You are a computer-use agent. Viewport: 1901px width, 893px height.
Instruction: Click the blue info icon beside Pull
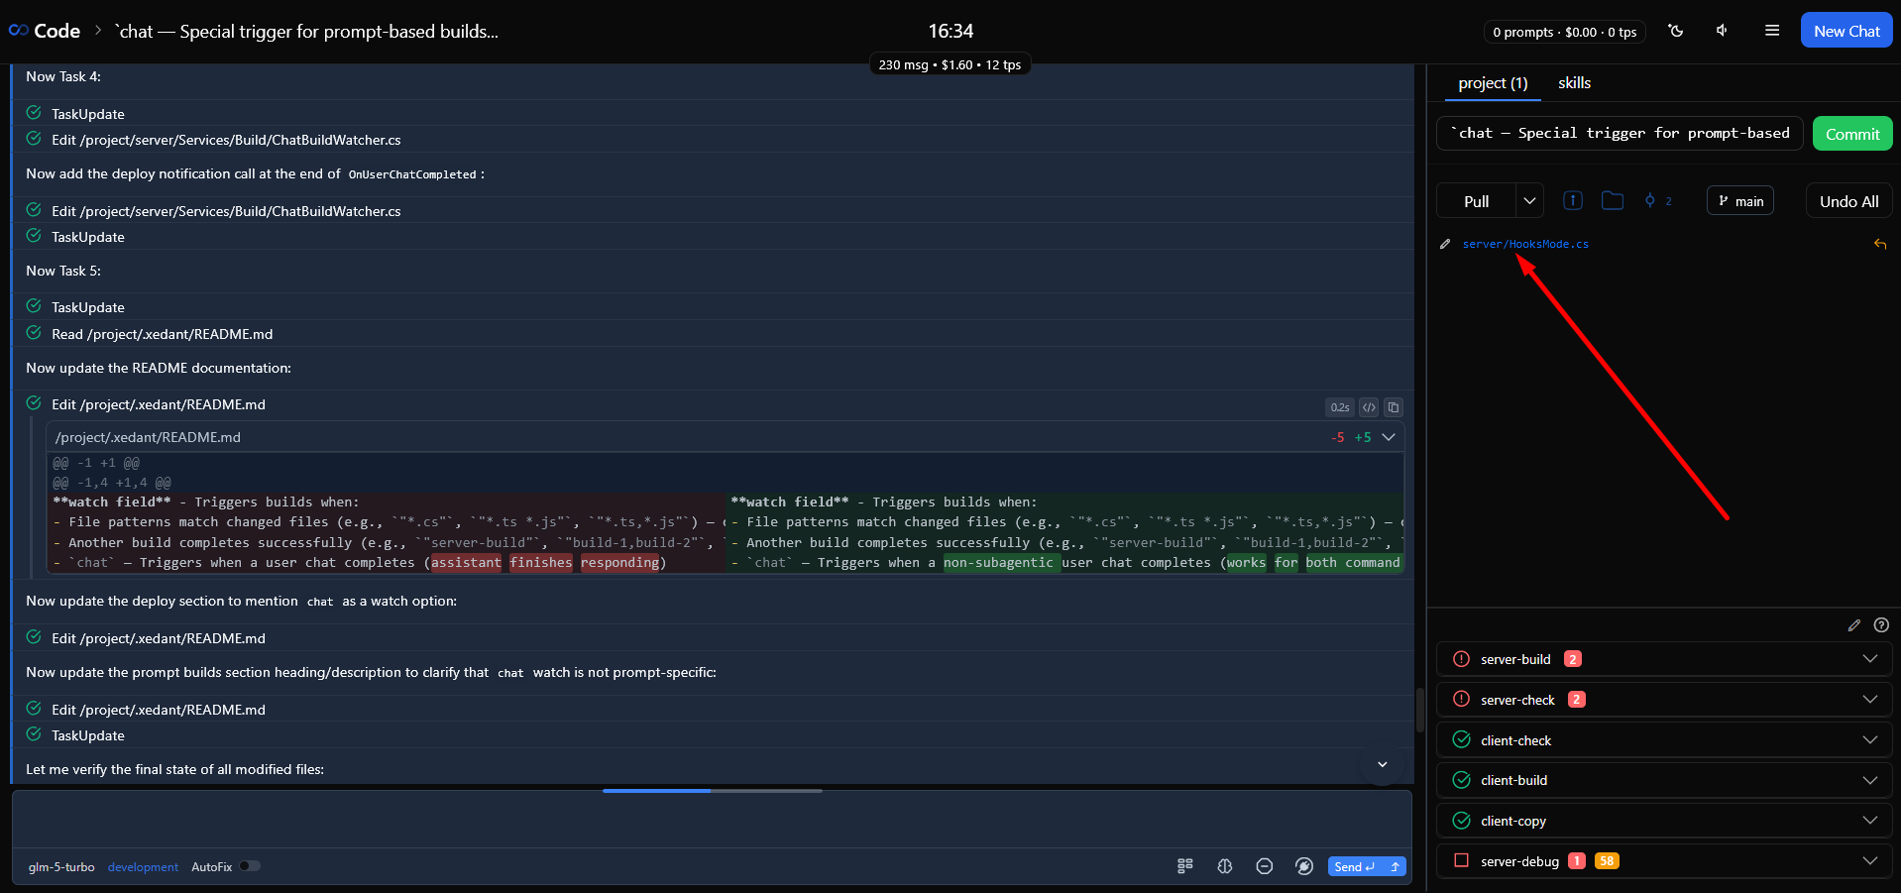point(1573,201)
